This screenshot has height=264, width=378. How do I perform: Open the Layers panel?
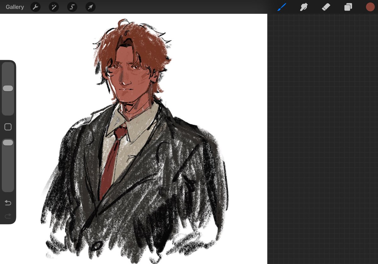coord(348,7)
